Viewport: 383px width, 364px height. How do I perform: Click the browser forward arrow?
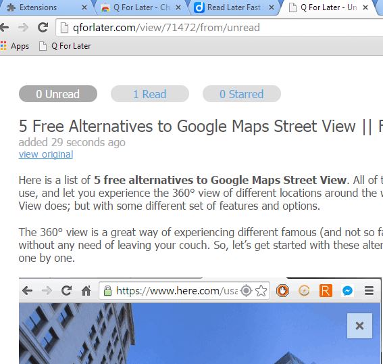(x=24, y=27)
